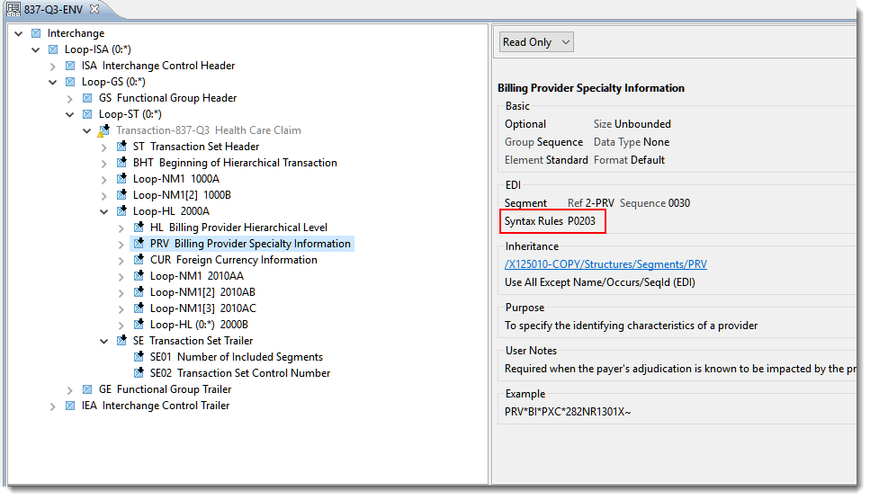870x500 pixels.
Task: Collapse the Loop-HL 2000A node
Action: pyautogui.click(x=105, y=211)
